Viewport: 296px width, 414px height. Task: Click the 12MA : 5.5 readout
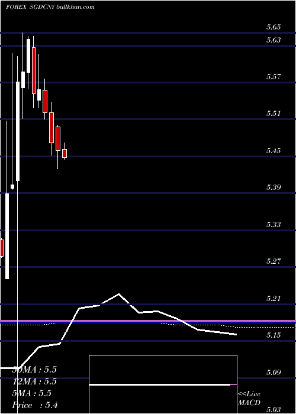[x=34, y=381]
